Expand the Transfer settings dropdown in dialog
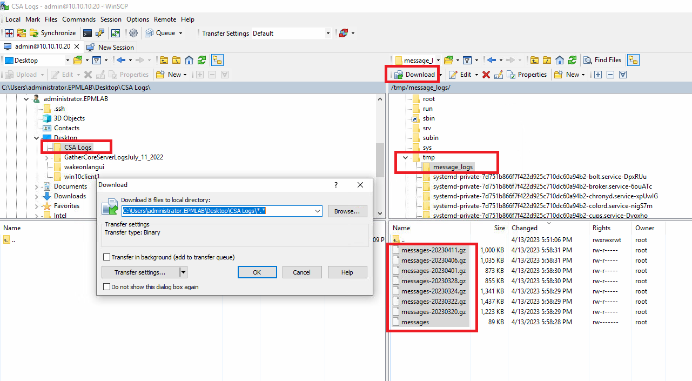 click(182, 272)
